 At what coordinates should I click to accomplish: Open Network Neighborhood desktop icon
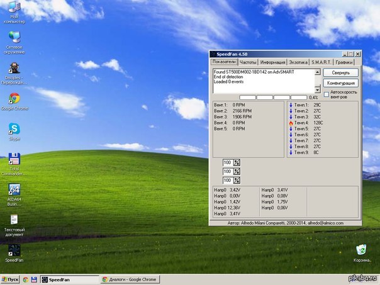[x=14, y=42]
